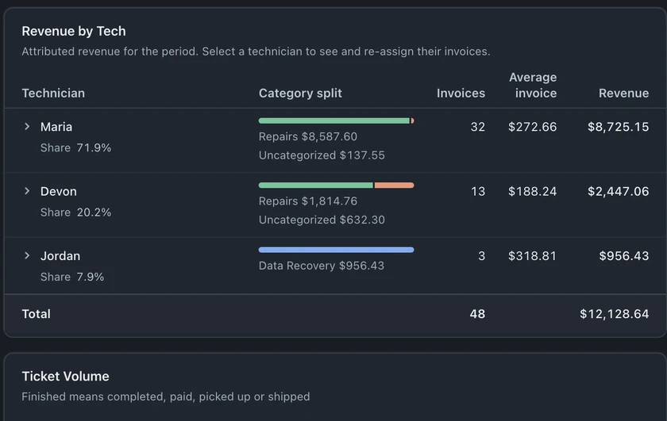Click the Invoices column header
This screenshot has height=421, width=667.
[x=461, y=93]
